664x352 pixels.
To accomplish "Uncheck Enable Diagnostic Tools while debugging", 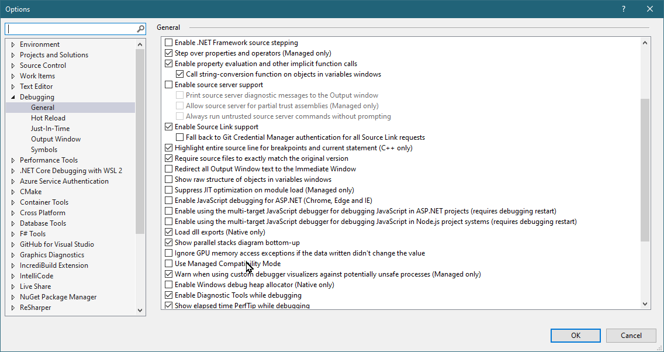I will pyautogui.click(x=168, y=295).
